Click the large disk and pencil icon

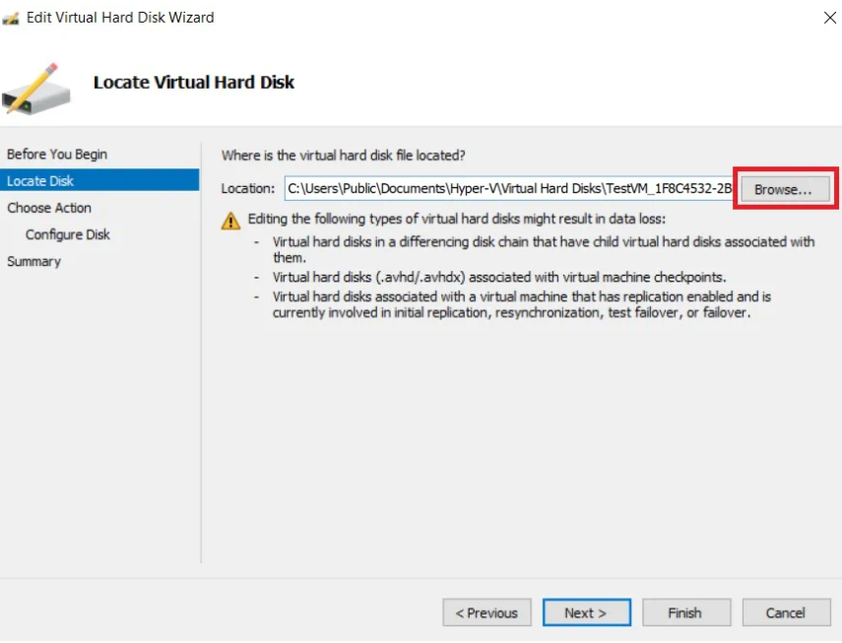click(36, 87)
